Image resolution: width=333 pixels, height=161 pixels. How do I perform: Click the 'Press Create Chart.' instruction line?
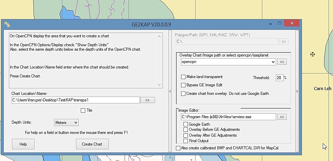[x=25, y=76]
